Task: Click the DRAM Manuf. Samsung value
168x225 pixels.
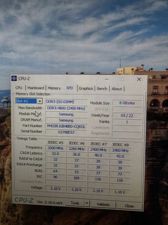Action: click(66, 120)
